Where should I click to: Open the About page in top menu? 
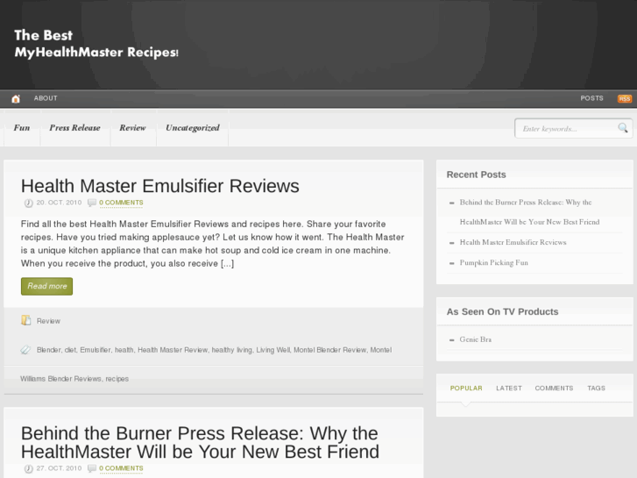click(x=46, y=98)
